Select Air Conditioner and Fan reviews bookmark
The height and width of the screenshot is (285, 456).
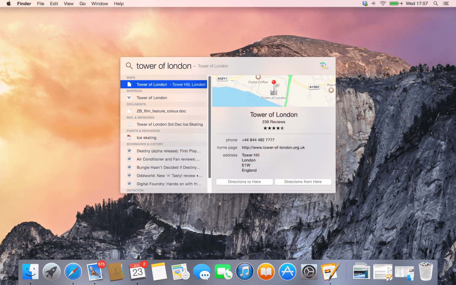tap(164, 159)
